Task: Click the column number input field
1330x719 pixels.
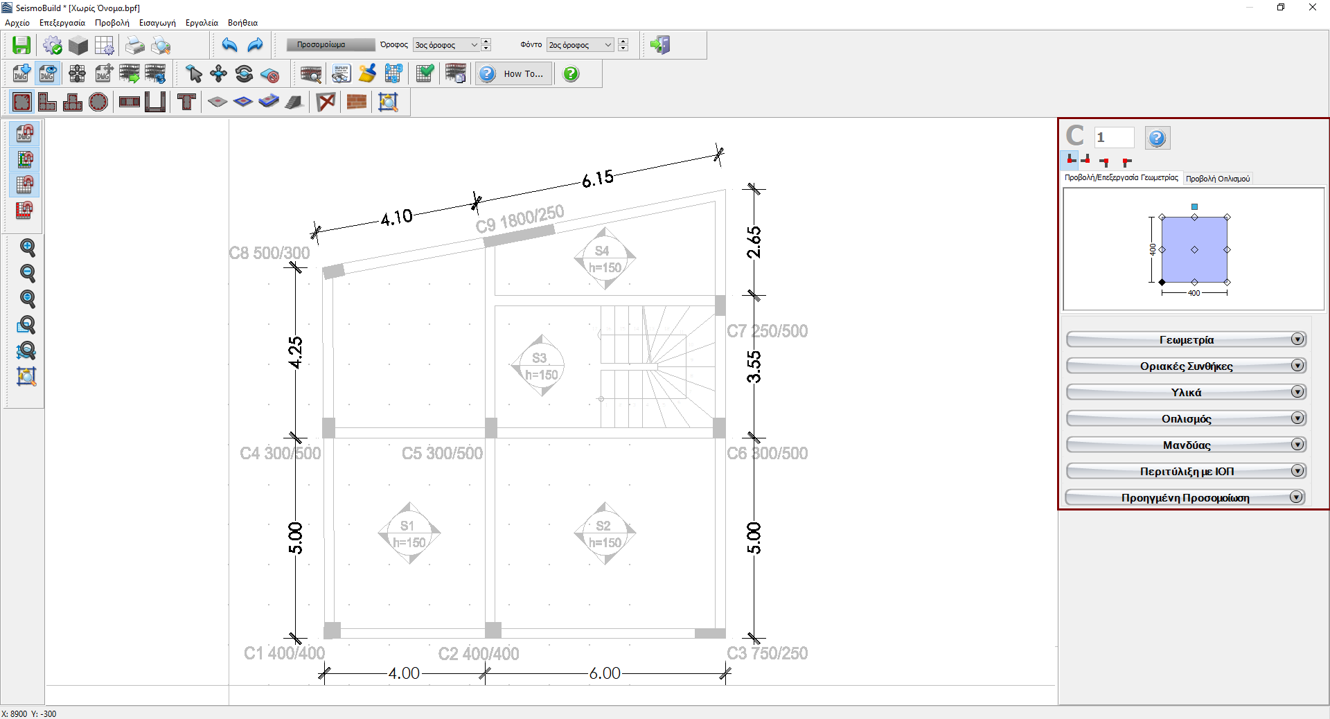Action: coord(1113,137)
